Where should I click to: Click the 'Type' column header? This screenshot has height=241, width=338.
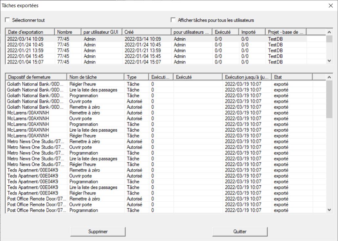(x=136, y=77)
